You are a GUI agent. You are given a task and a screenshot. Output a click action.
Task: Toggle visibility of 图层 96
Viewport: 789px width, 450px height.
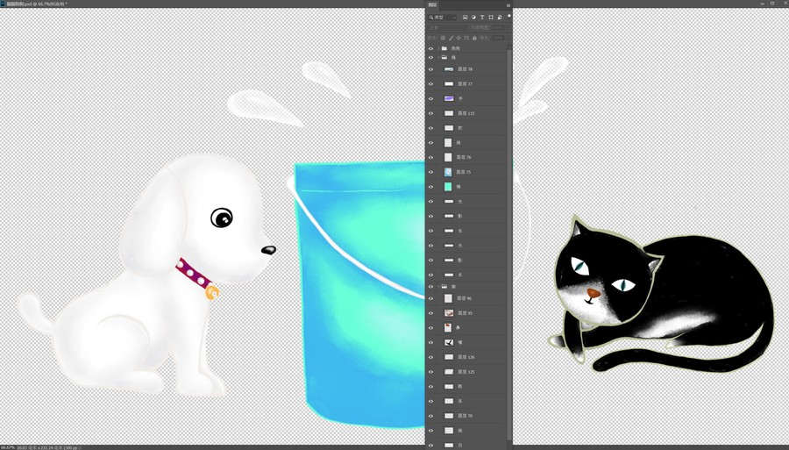click(x=430, y=298)
